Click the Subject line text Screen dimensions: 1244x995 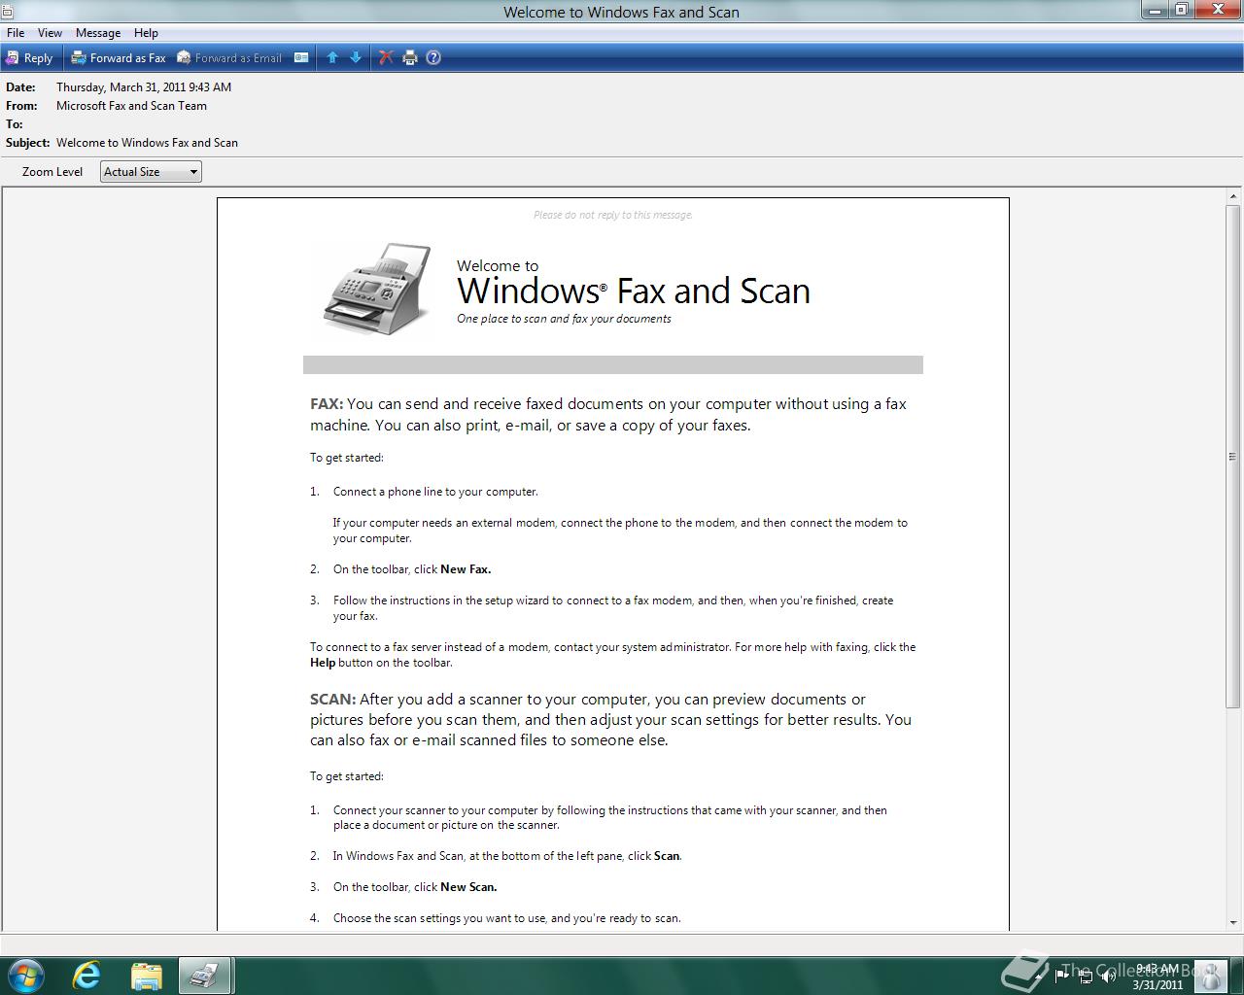click(x=147, y=143)
